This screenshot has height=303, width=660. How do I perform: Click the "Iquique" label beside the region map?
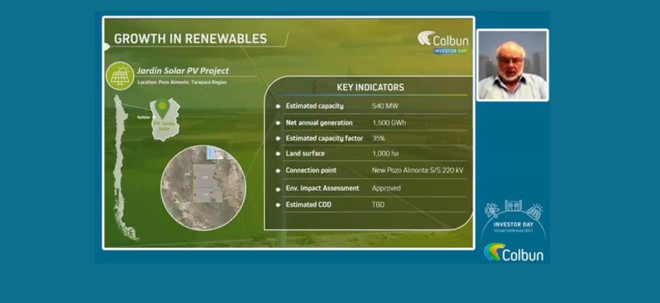tap(144, 117)
